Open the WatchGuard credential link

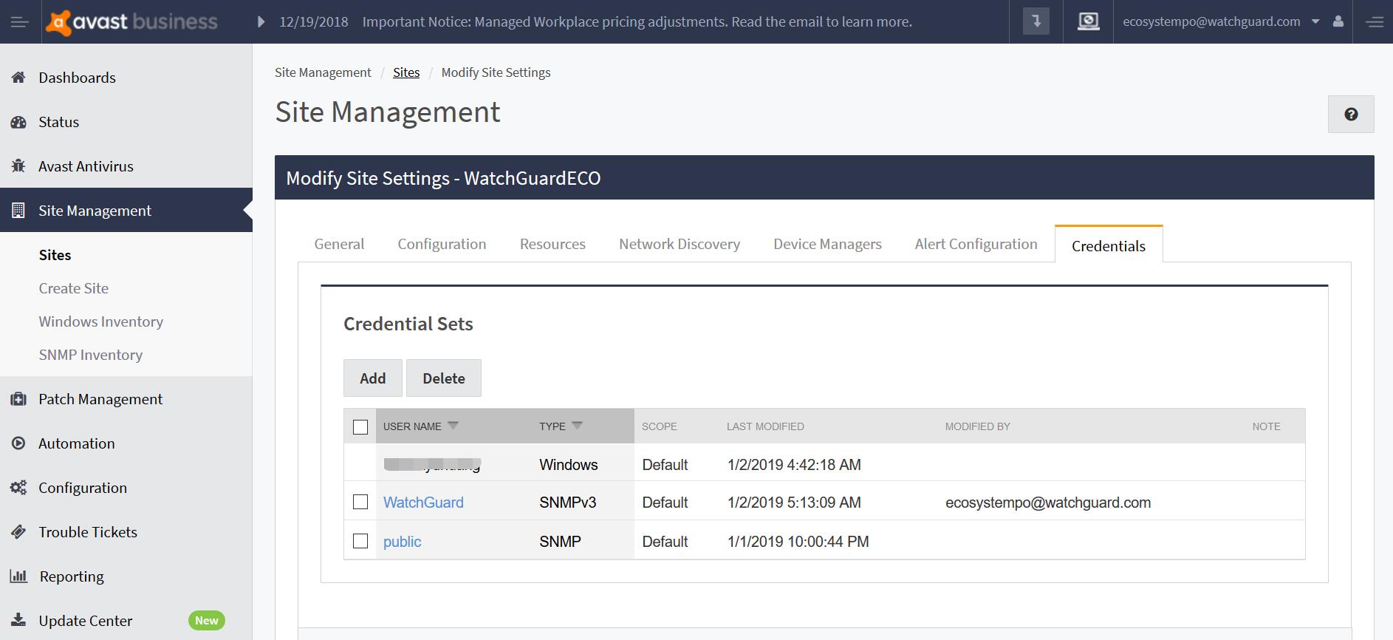point(423,503)
